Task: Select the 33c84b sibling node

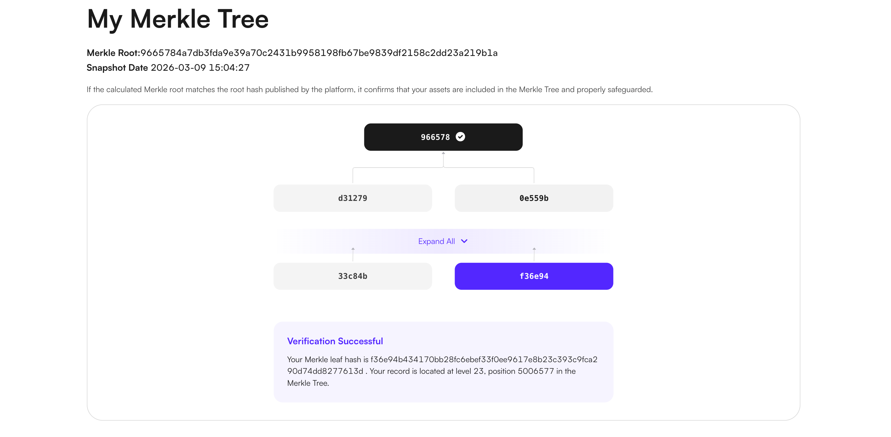Action: click(x=352, y=276)
